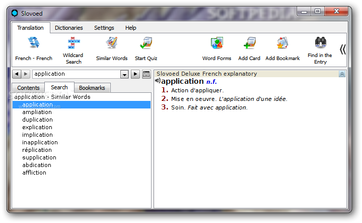Viewport: 362px width, 223px height.
Task: Click the search field containing application
Action: [x=77, y=74]
